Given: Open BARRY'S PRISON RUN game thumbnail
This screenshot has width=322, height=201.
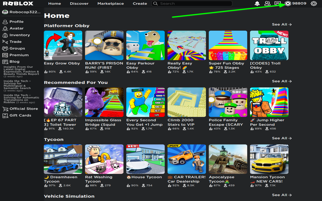Looking at the screenshot, I should [104, 45].
